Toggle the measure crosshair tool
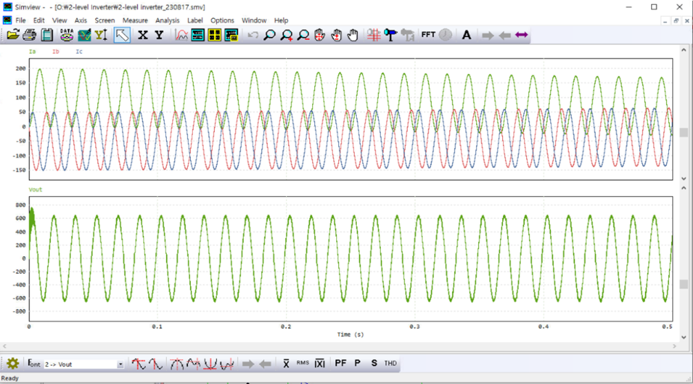693x384 pixels. [374, 34]
